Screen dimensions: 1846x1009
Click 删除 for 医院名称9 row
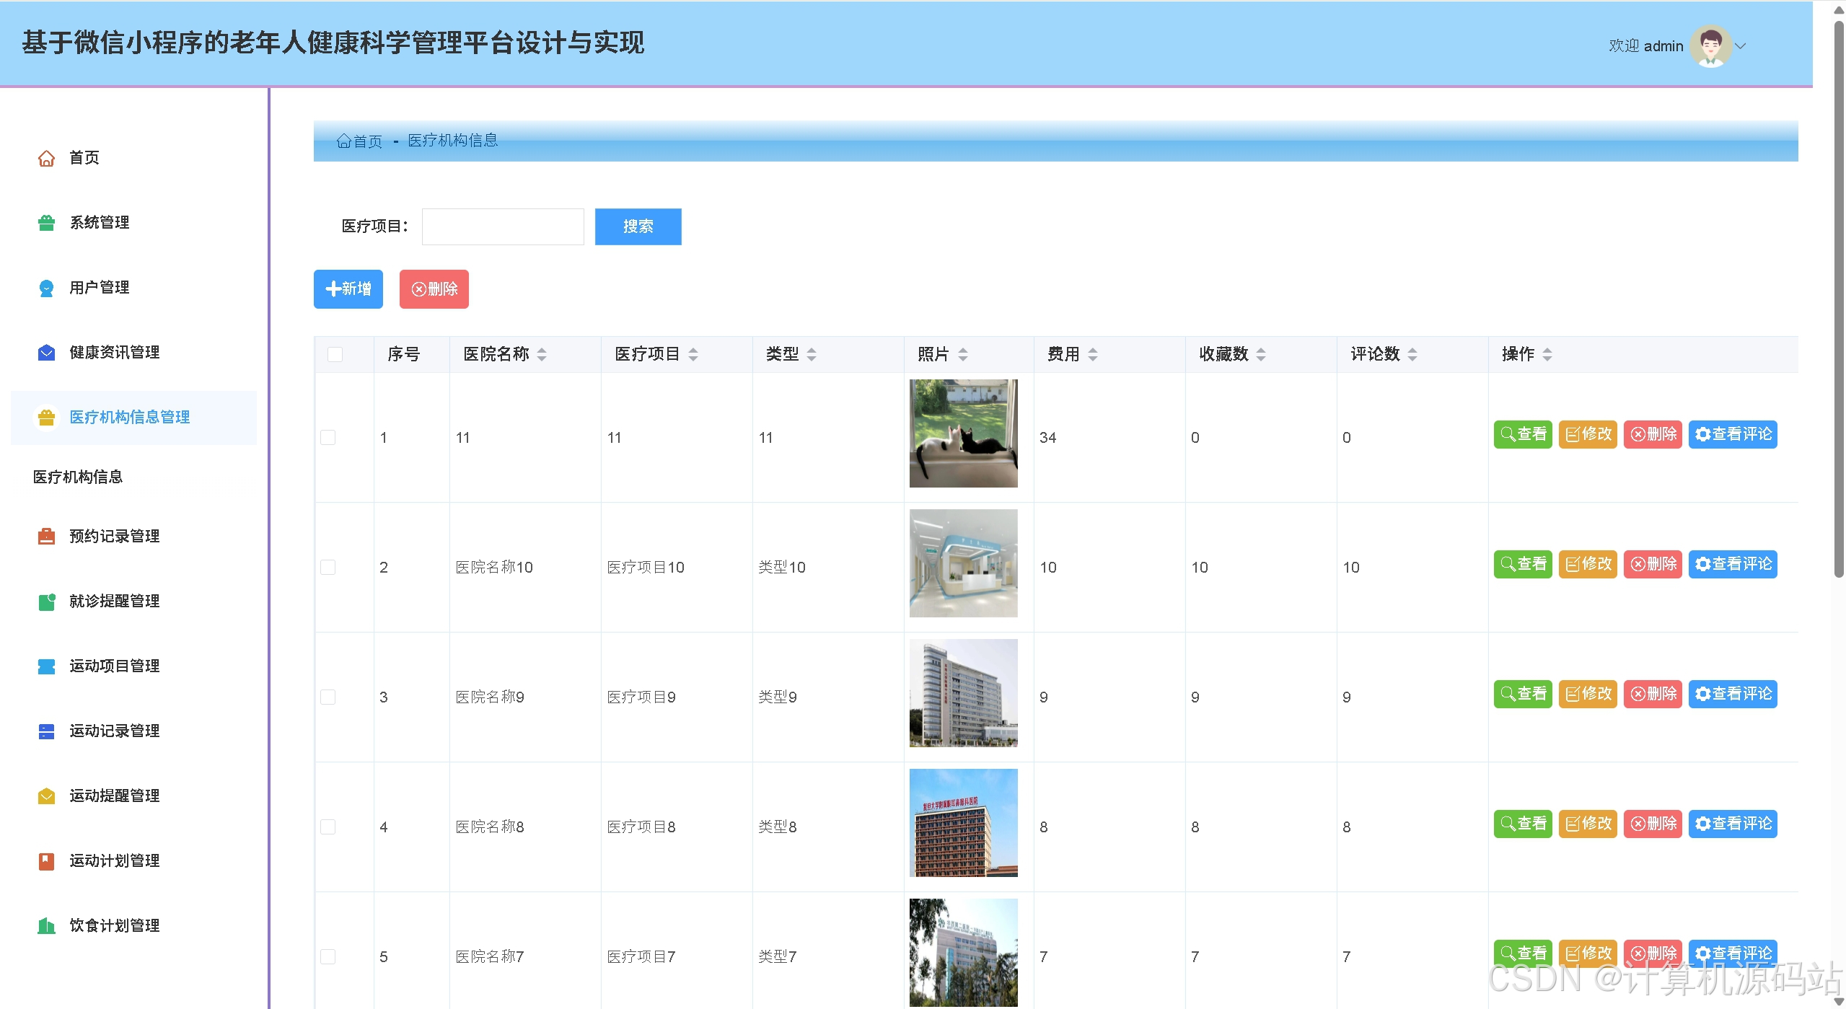(x=1653, y=694)
